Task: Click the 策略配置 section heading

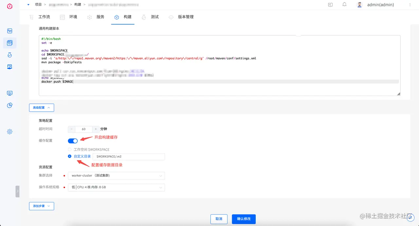Action: pos(46,121)
